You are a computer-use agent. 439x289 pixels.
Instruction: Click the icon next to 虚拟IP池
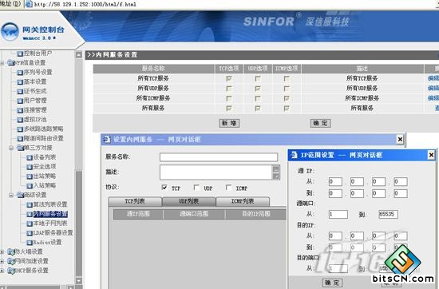point(20,120)
